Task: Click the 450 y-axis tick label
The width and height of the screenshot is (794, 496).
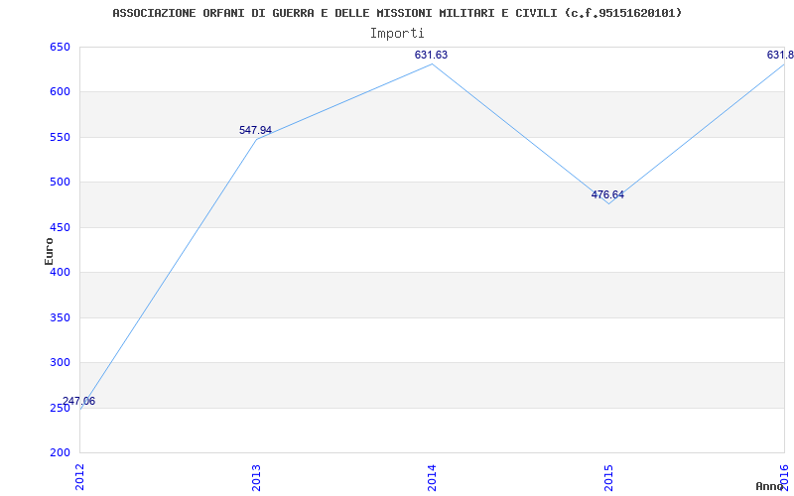Action: pos(60,227)
